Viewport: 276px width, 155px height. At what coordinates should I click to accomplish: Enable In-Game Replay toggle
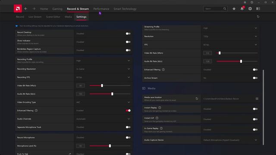(255, 130)
